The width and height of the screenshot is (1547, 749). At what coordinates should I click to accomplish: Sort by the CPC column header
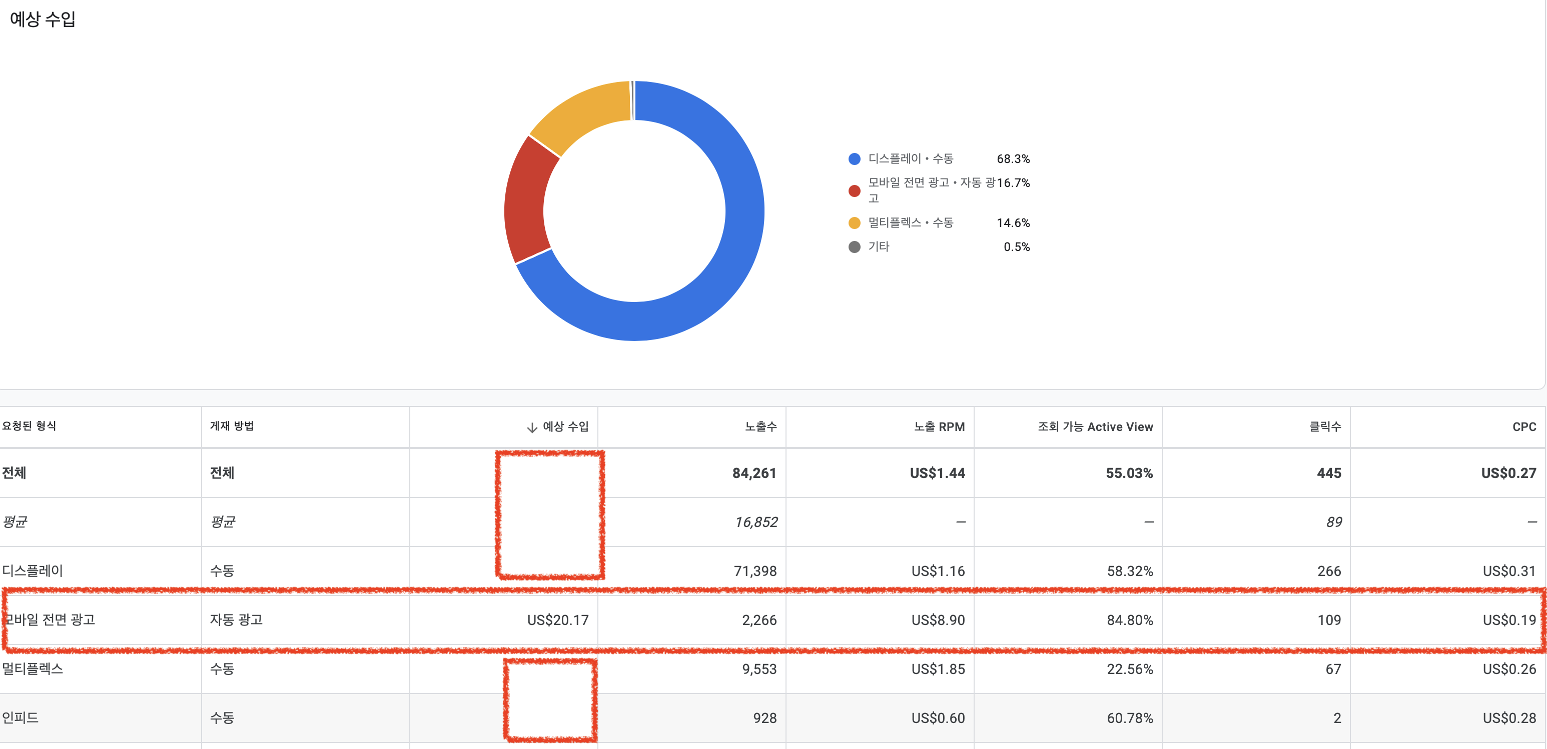pyautogui.click(x=1523, y=426)
